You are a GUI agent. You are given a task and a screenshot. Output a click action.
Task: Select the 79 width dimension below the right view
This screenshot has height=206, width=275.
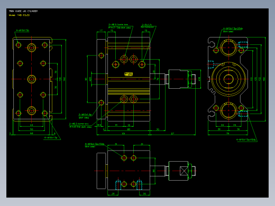228,134
